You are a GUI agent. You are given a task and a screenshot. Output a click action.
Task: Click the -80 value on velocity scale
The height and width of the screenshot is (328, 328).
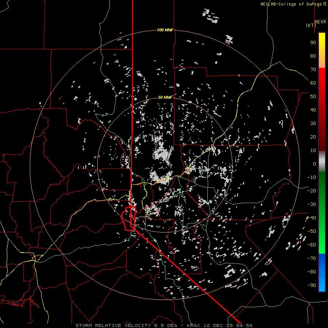pos(312,272)
